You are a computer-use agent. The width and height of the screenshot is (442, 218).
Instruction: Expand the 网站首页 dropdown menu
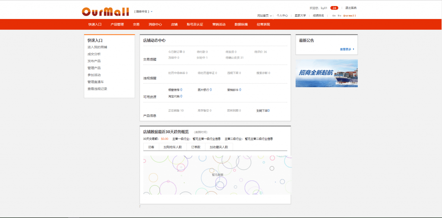264,16
